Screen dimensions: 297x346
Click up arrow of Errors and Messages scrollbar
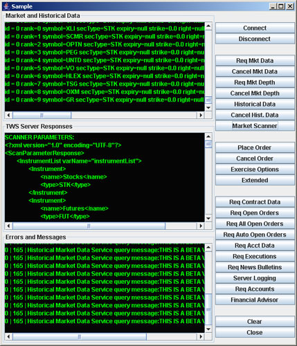[208, 247]
